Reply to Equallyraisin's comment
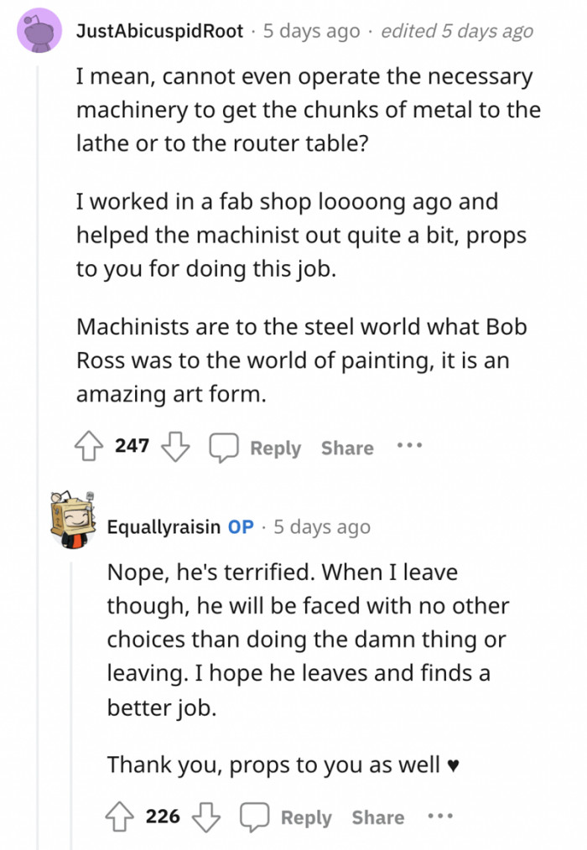This screenshot has height=850, width=587. [305, 817]
